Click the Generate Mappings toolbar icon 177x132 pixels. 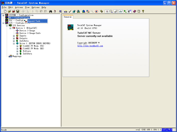66,11
